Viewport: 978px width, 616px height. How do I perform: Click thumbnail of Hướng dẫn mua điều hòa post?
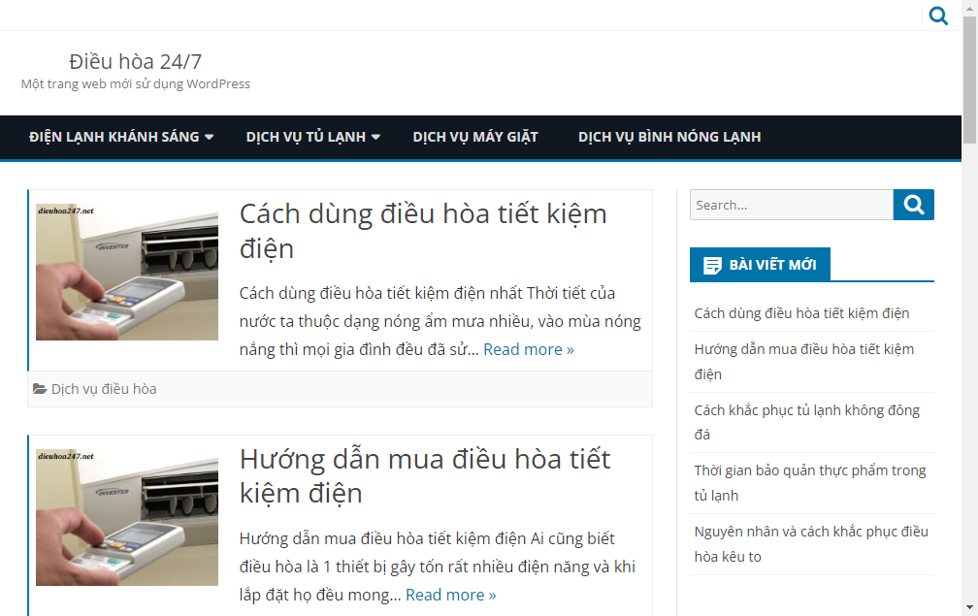(x=126, y=517)
